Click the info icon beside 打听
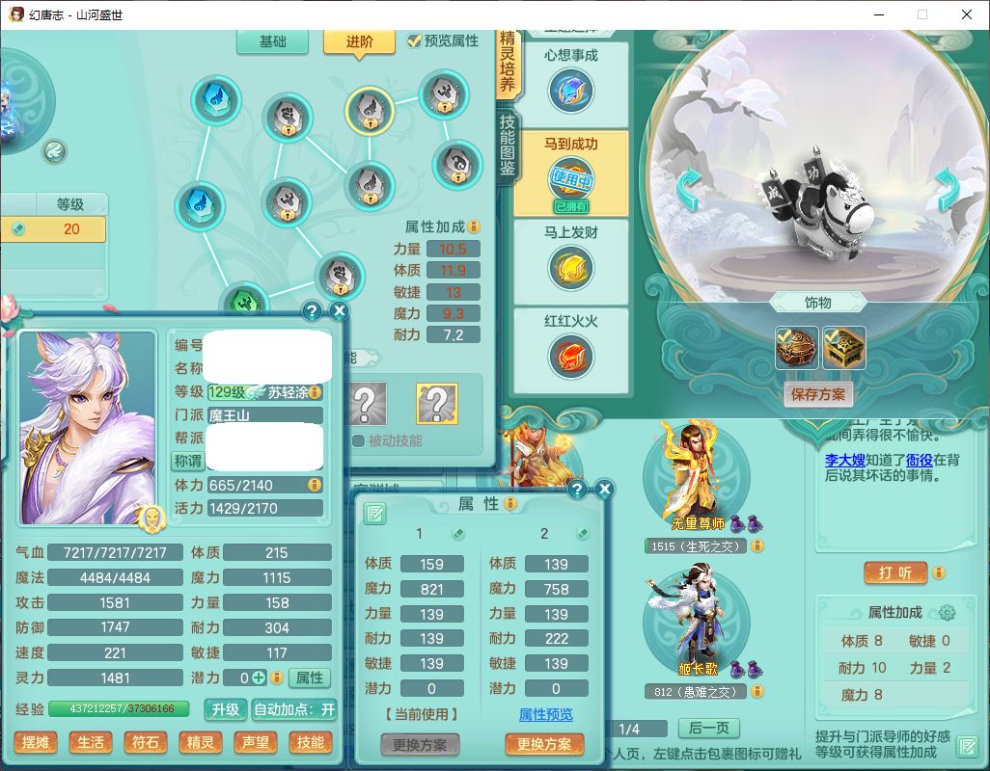Screen dimensions: 990x771 point(939,572)
